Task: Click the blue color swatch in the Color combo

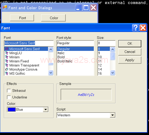Action: coord(12,109)
